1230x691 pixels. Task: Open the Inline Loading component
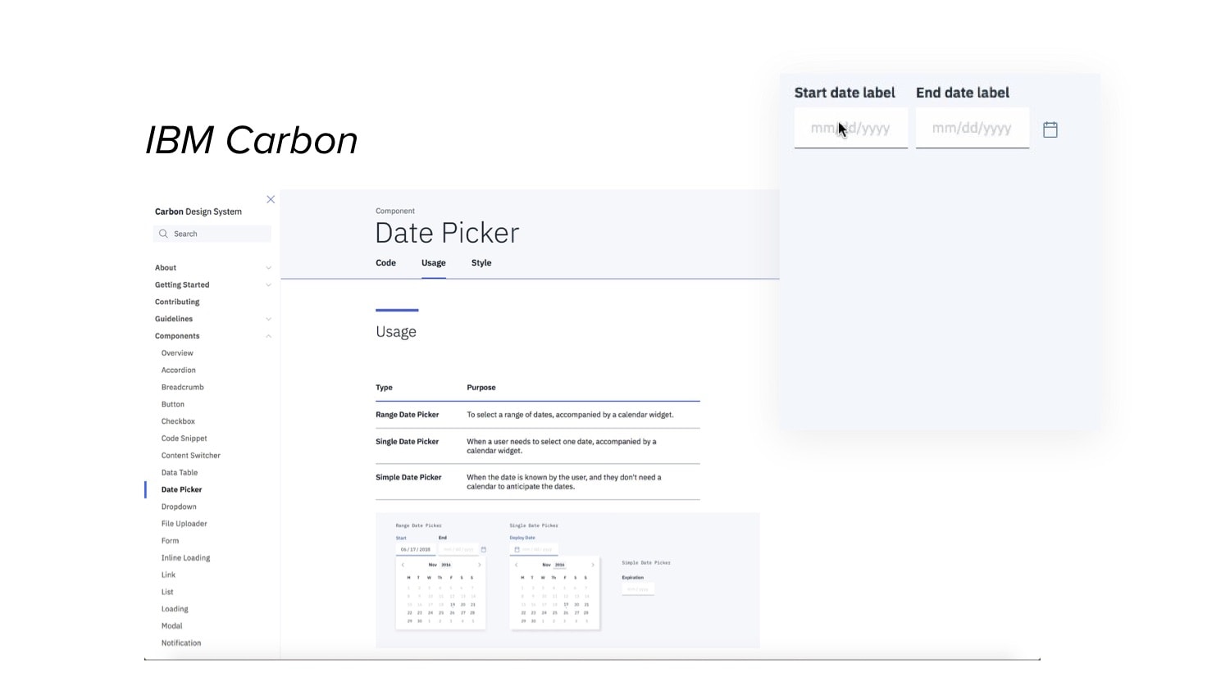tap(186, 558)
